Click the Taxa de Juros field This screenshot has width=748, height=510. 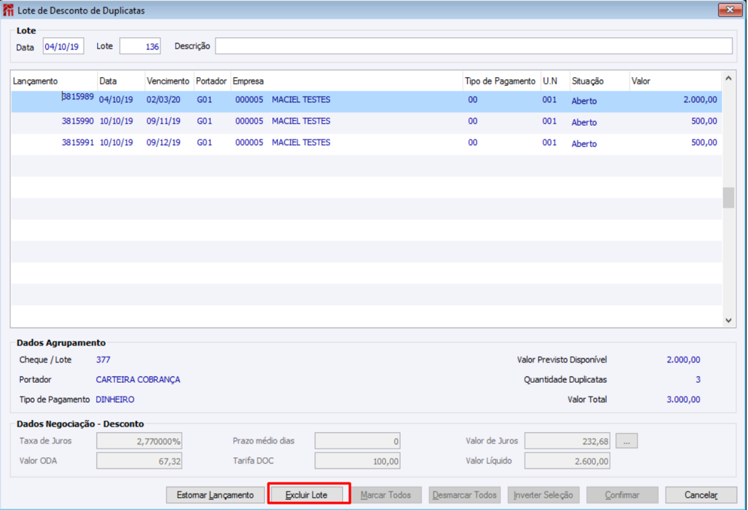(139, 441)
